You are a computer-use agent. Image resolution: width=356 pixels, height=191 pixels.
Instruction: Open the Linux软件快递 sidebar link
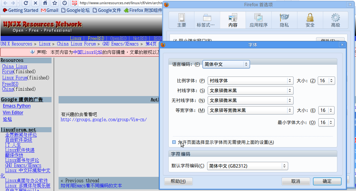(20, 150)
